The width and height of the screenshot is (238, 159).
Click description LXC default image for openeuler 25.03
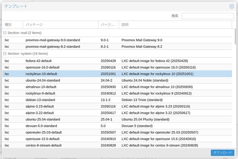160,132
